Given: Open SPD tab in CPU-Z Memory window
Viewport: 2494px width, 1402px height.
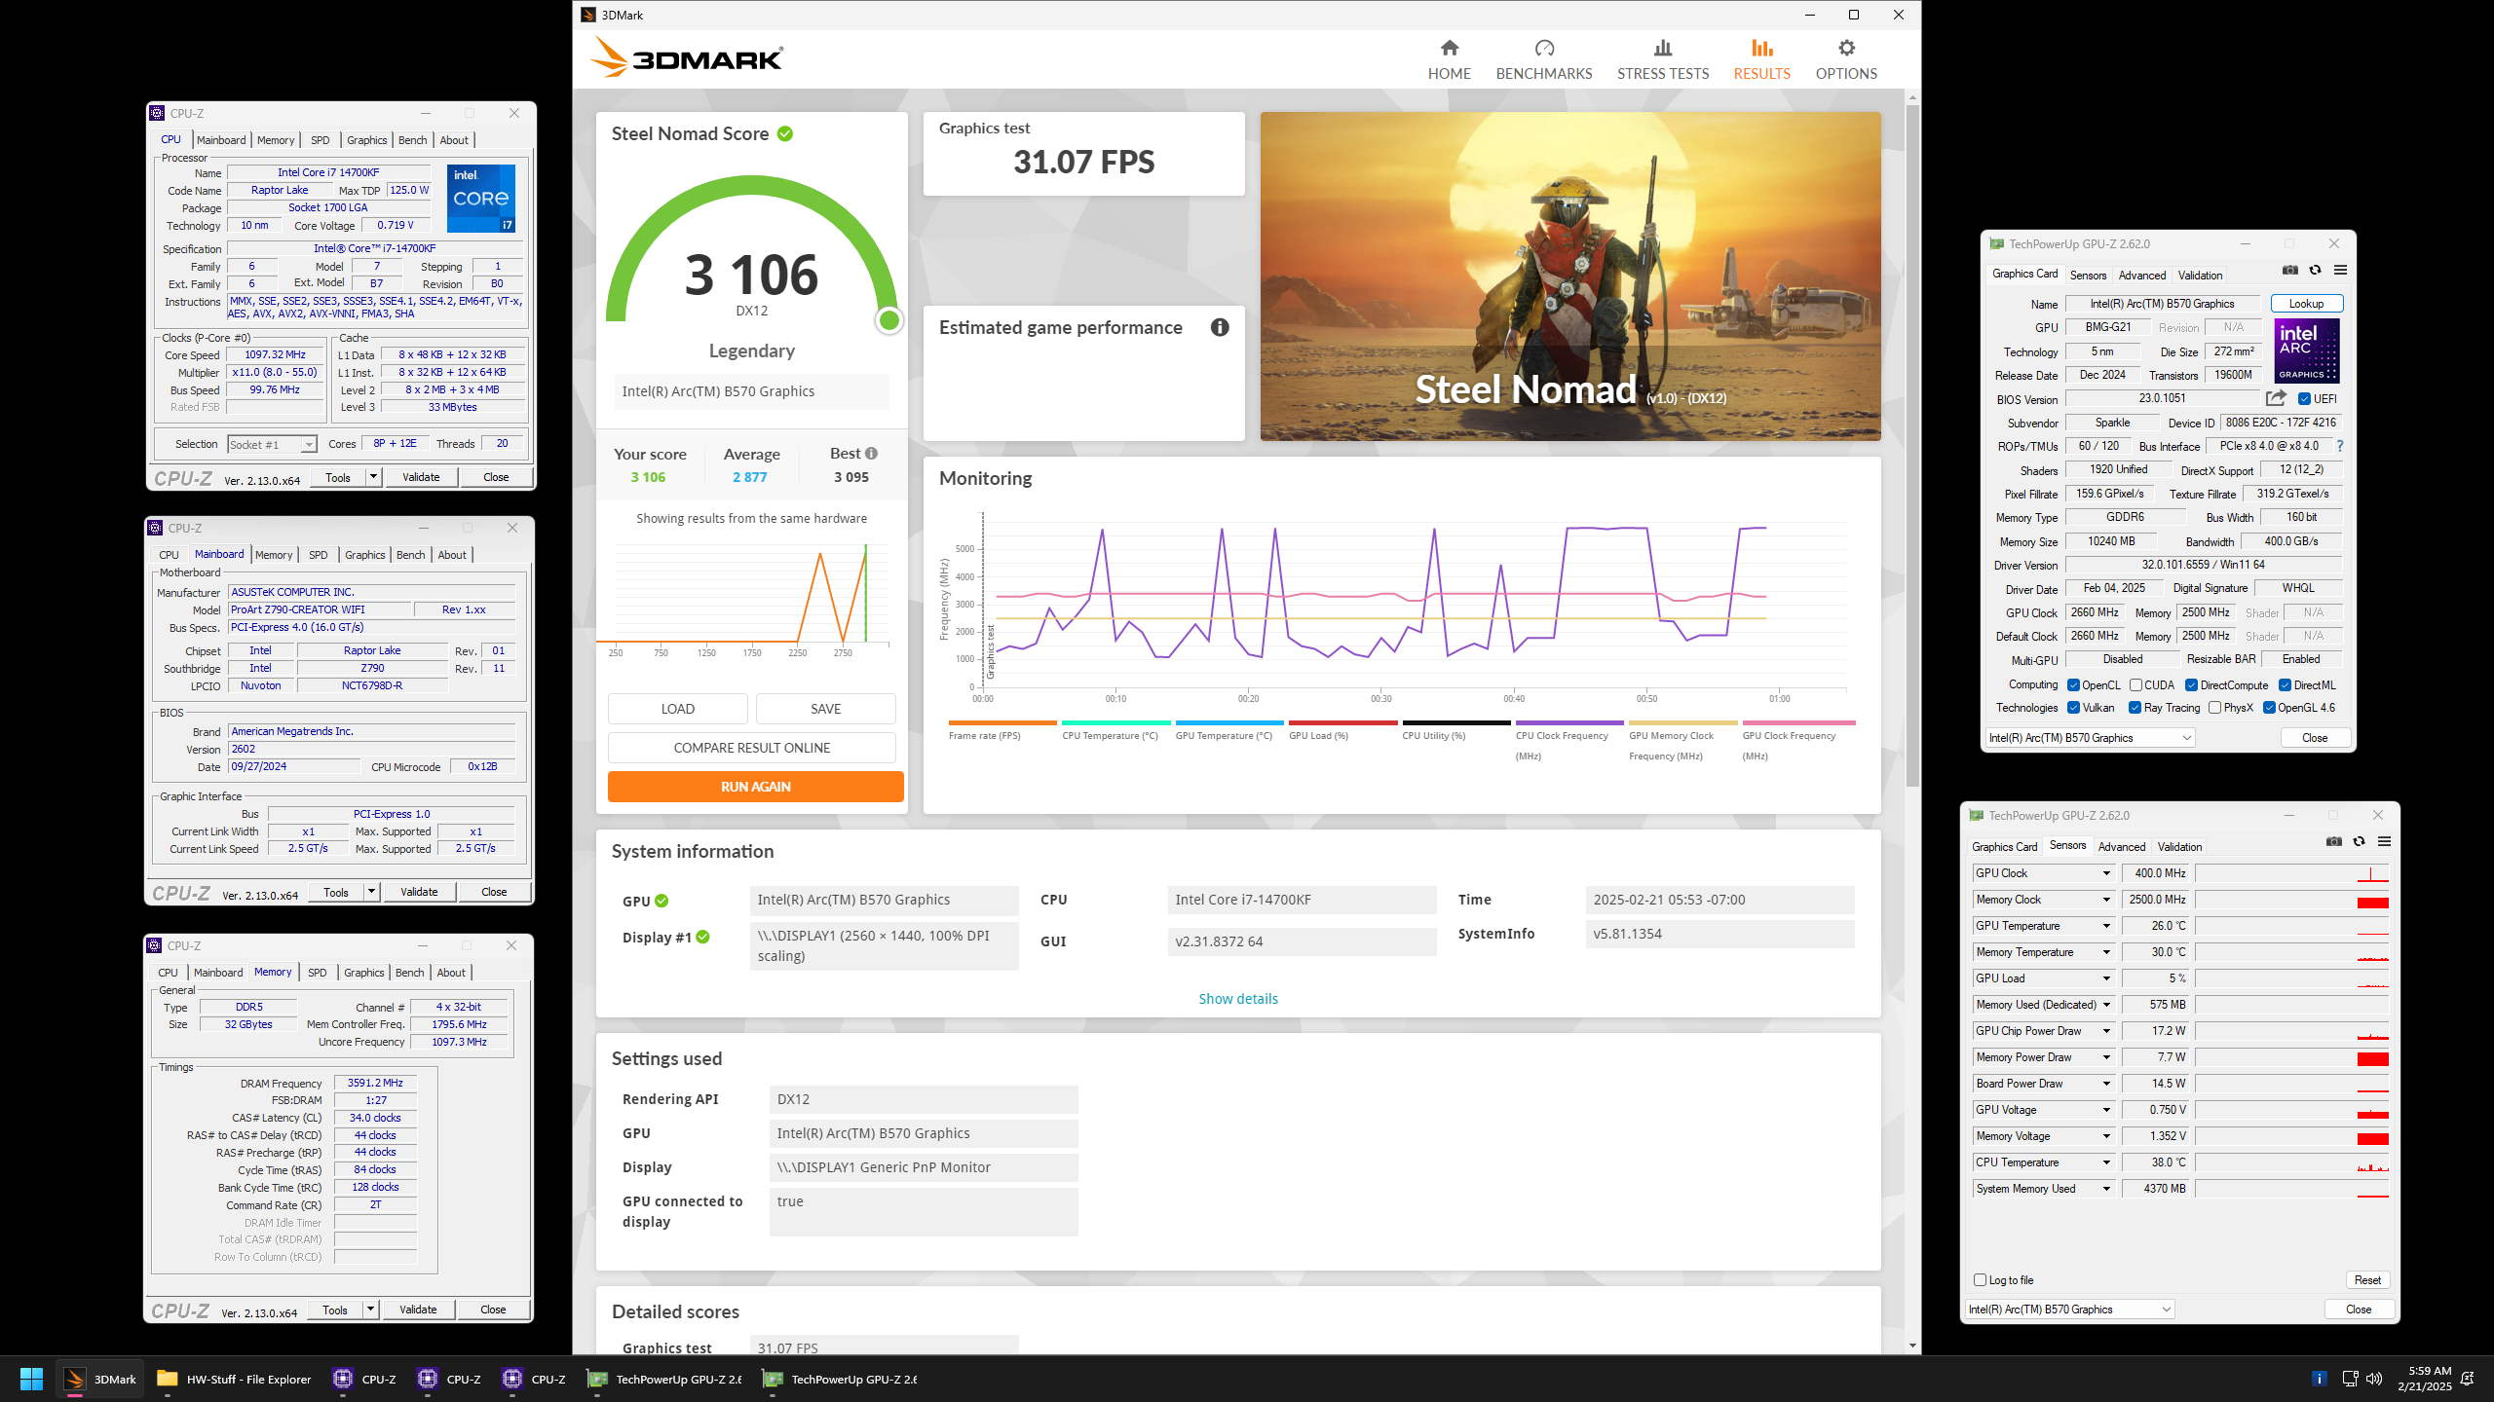Looking at the screenshot, I should 318,973.
